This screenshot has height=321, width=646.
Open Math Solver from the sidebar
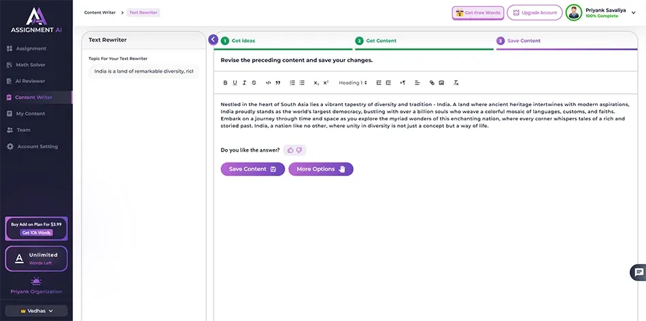[x=31, y=65]
